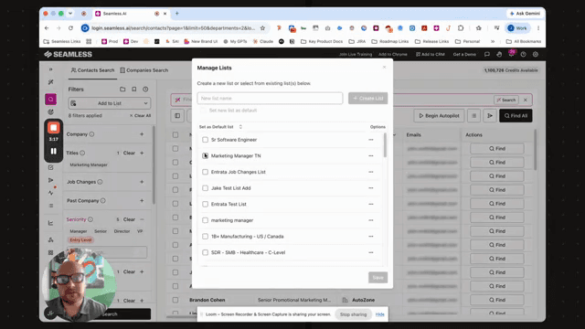The width and height of the screenshot is (585, 329).
Task: Click Add to CRM in header
Action: 431,55
